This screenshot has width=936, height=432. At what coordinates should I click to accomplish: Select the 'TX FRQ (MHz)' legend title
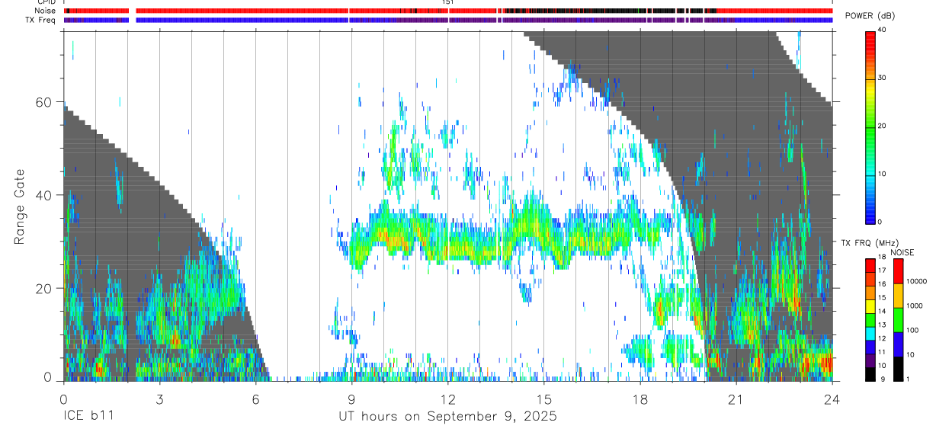pyautogui.click(x=869, y=242)
